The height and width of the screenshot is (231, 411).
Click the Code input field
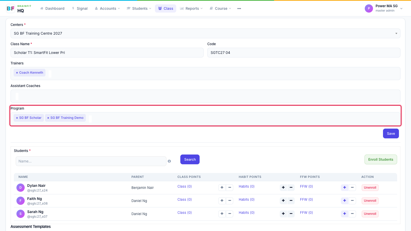pos(304,53)
